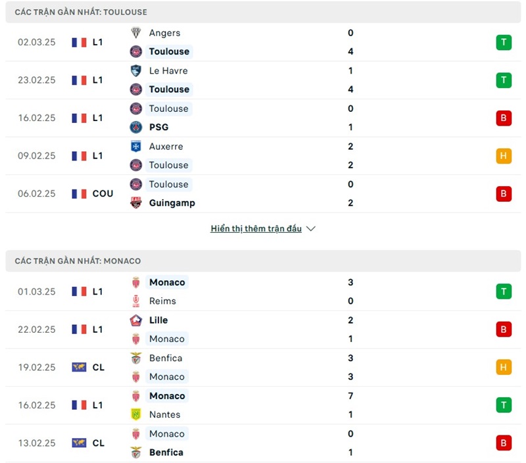The height and width of the screenshot is (463, 526).
Task: Open the 'Hiển thị thêm trận đấu' link
Action: pyautogui.click(x=256, y=229)
